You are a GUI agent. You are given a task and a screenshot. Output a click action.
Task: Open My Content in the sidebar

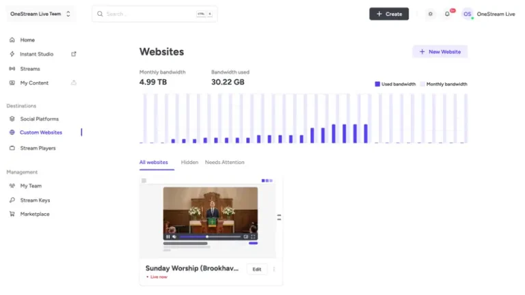click(x=34, y=83)
